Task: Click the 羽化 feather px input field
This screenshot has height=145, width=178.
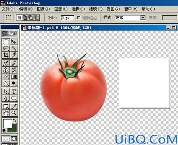Action: click(x=67, y=18)
